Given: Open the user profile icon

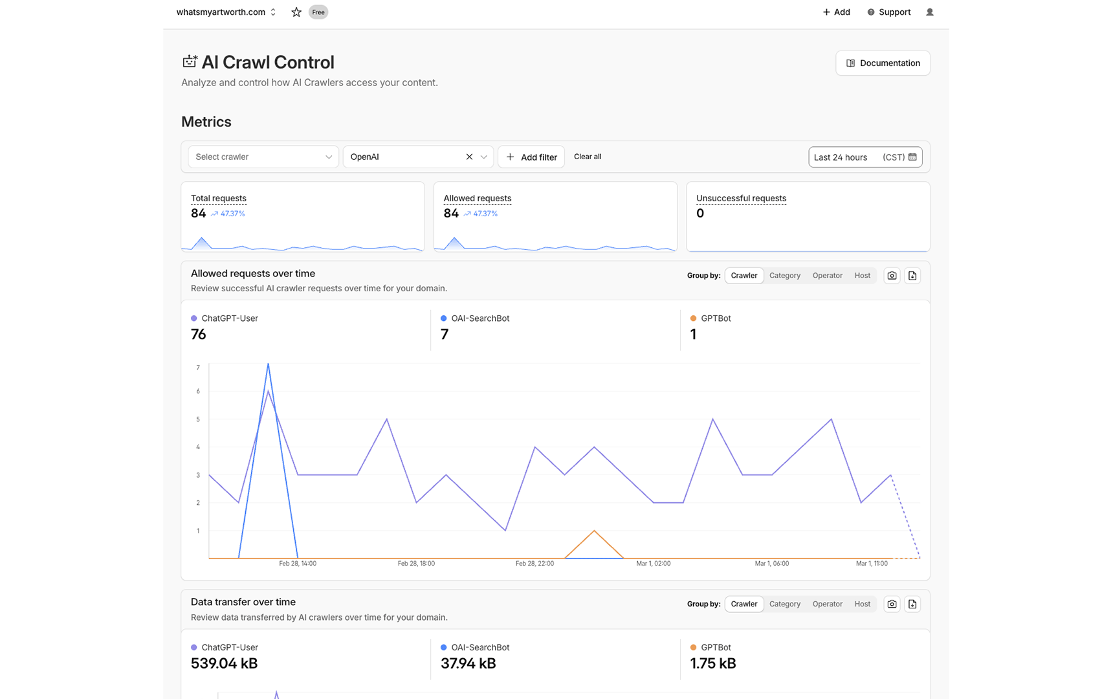Looking at the screenshot, I should point(930,12).
